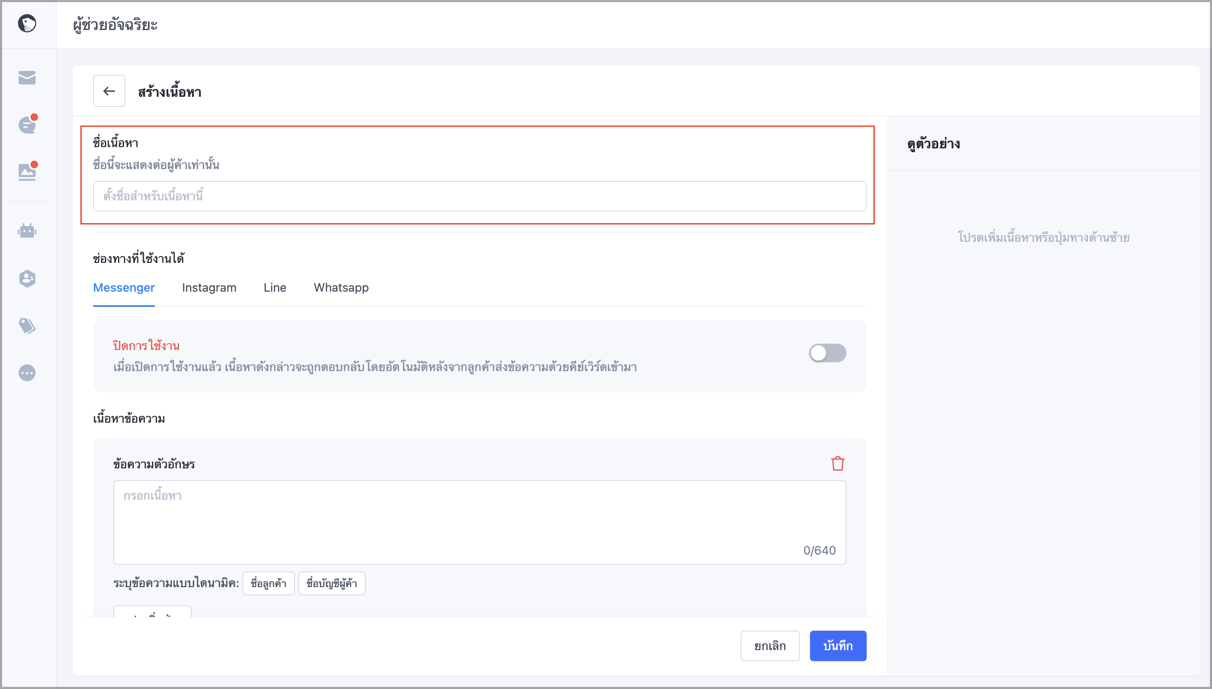This screenshot has width=1212, height=689.
Task: Click the ดูตัวอย่าง preview heading
Action: click(x=934, y=144)
